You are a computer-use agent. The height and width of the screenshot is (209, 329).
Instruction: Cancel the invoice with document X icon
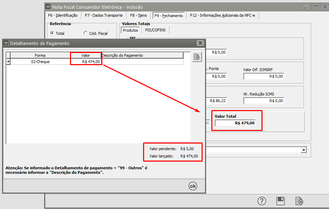[x=299, y=201]
